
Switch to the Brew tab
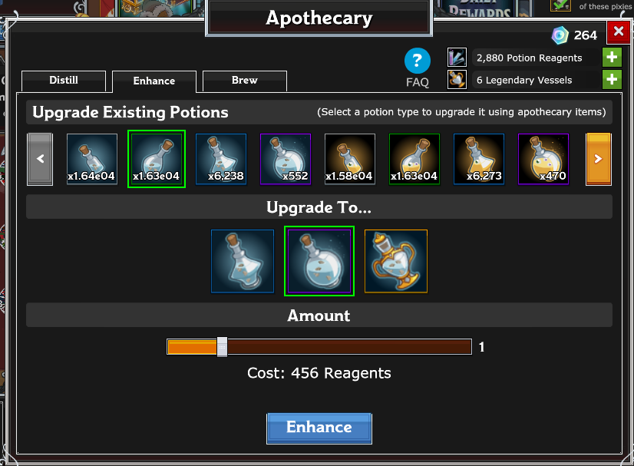(245, 81)
